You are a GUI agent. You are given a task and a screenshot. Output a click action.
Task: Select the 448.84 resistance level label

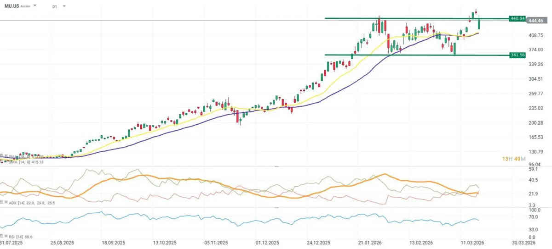[x=517, y=18]
